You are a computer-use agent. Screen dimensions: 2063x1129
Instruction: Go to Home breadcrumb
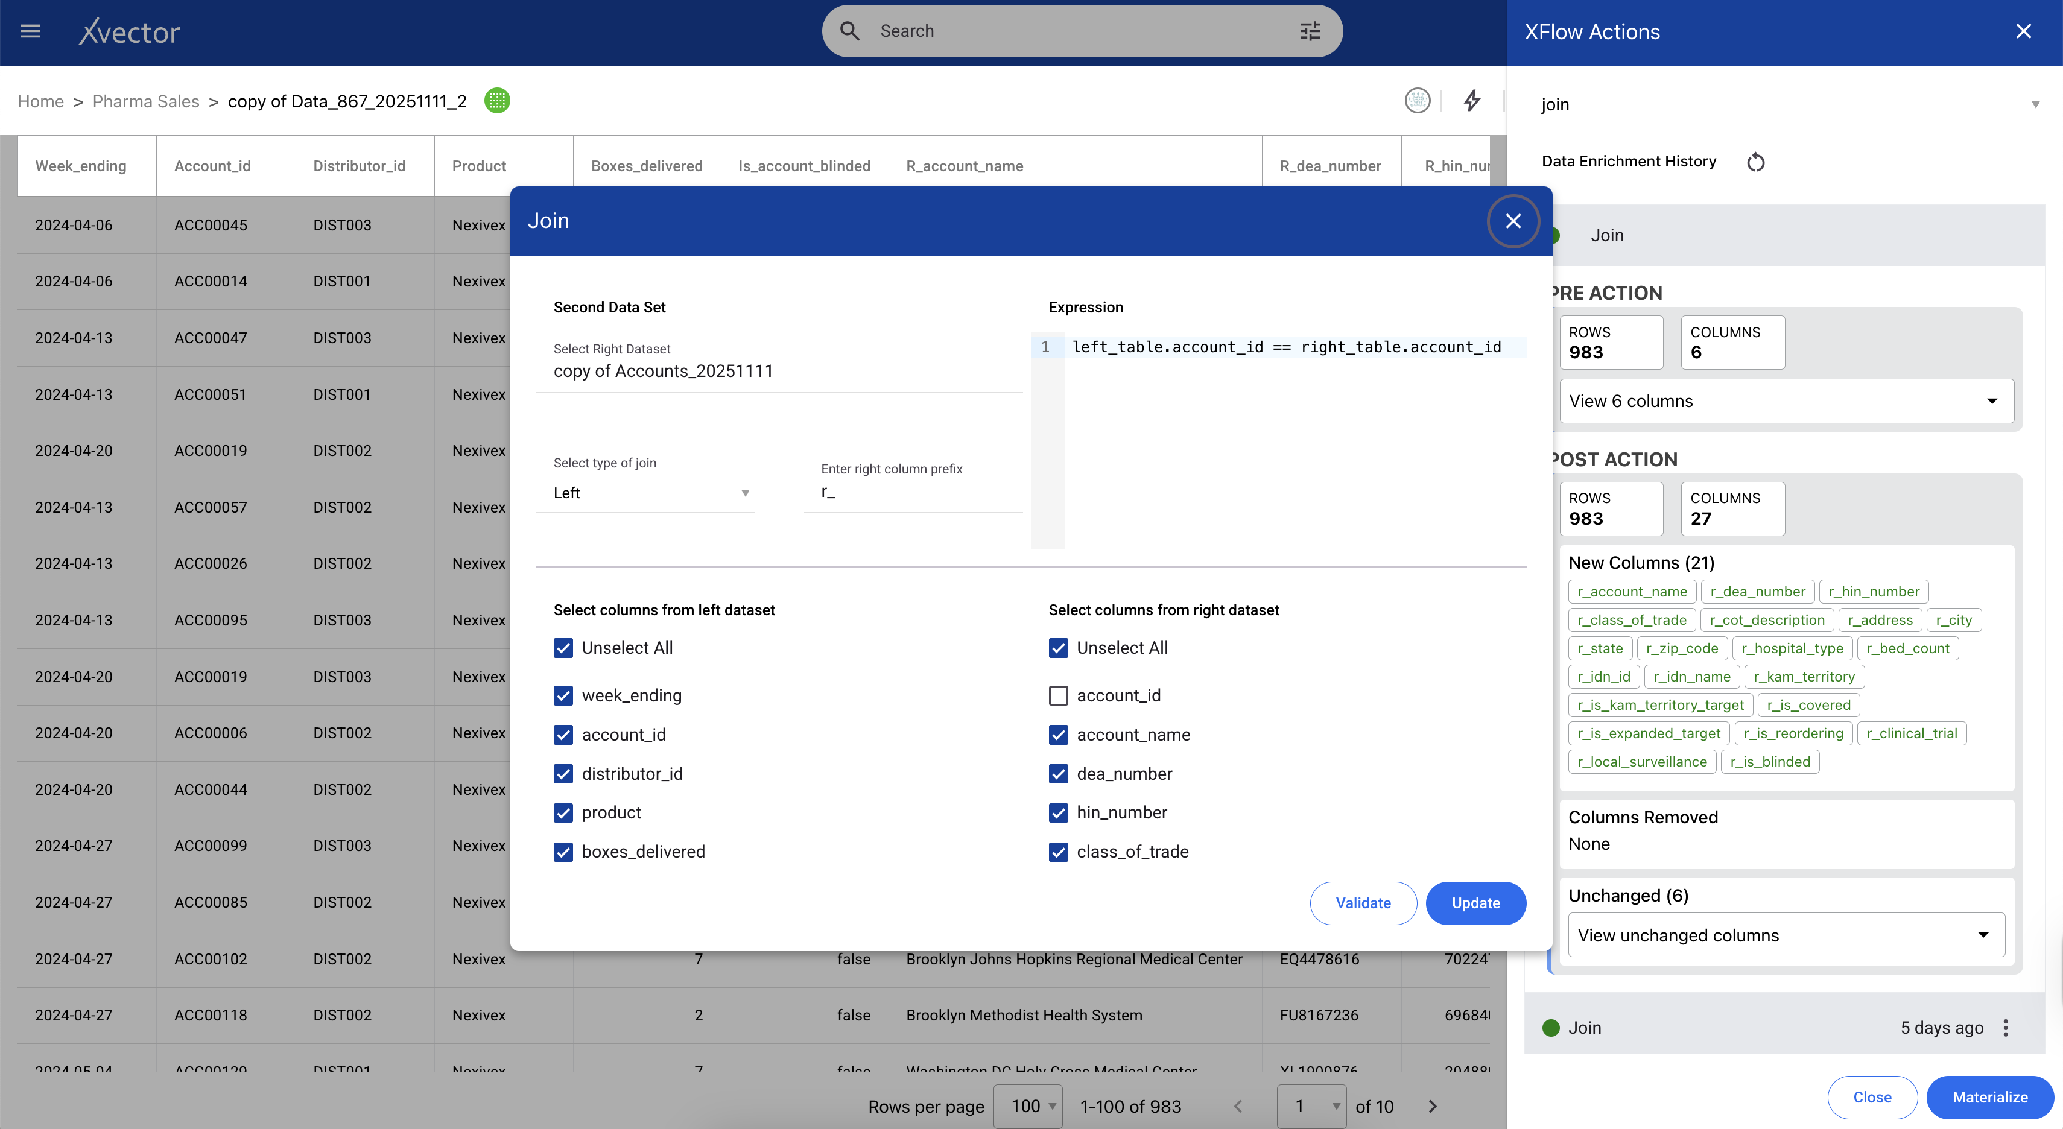[x=40, y=101]
